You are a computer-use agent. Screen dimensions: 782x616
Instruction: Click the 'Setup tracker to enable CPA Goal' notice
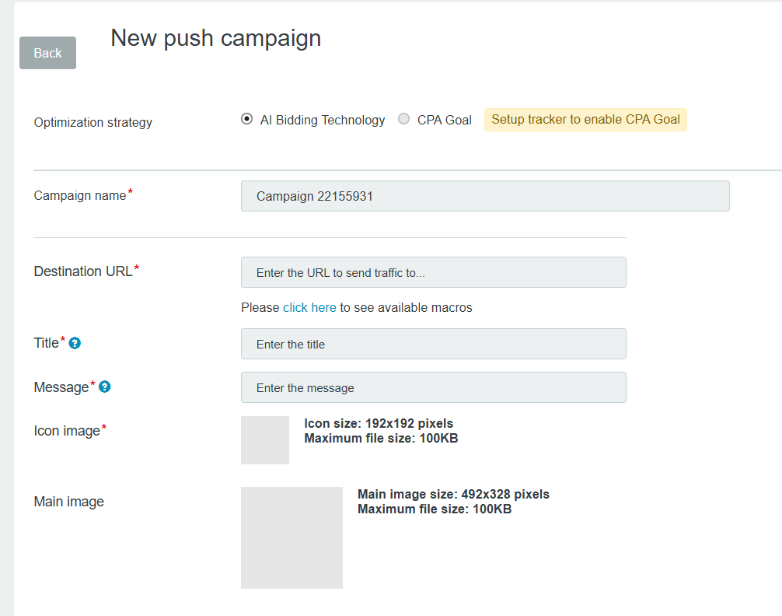tap(585, 120)
